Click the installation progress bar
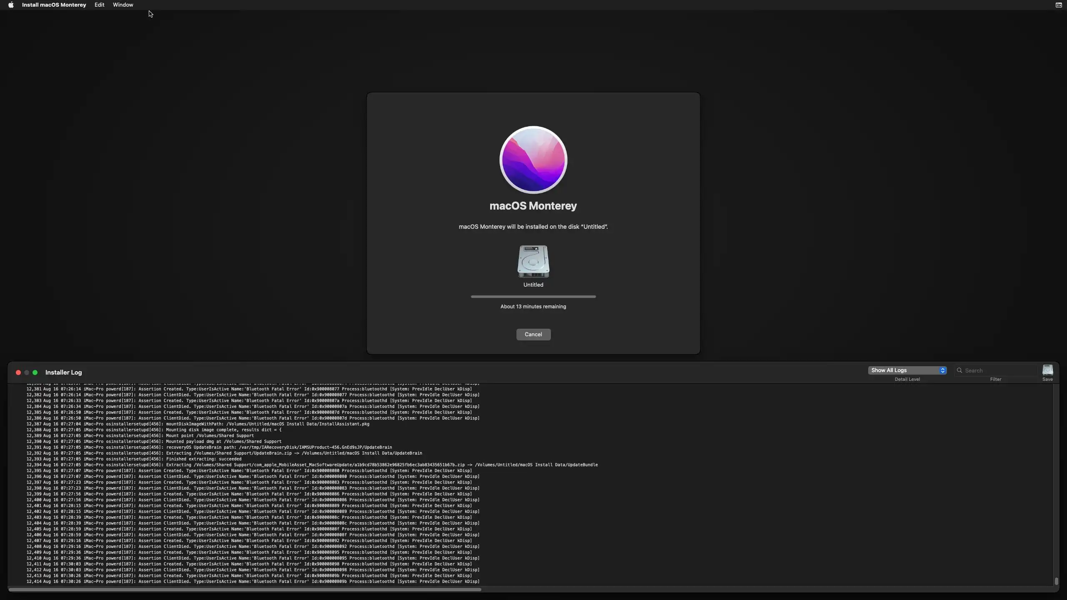 point(533,297)
